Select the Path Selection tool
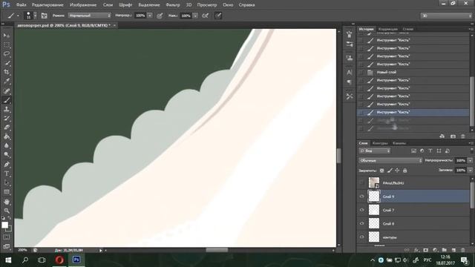The width and height of the screenshot is (475, 267). pos(7,183)
